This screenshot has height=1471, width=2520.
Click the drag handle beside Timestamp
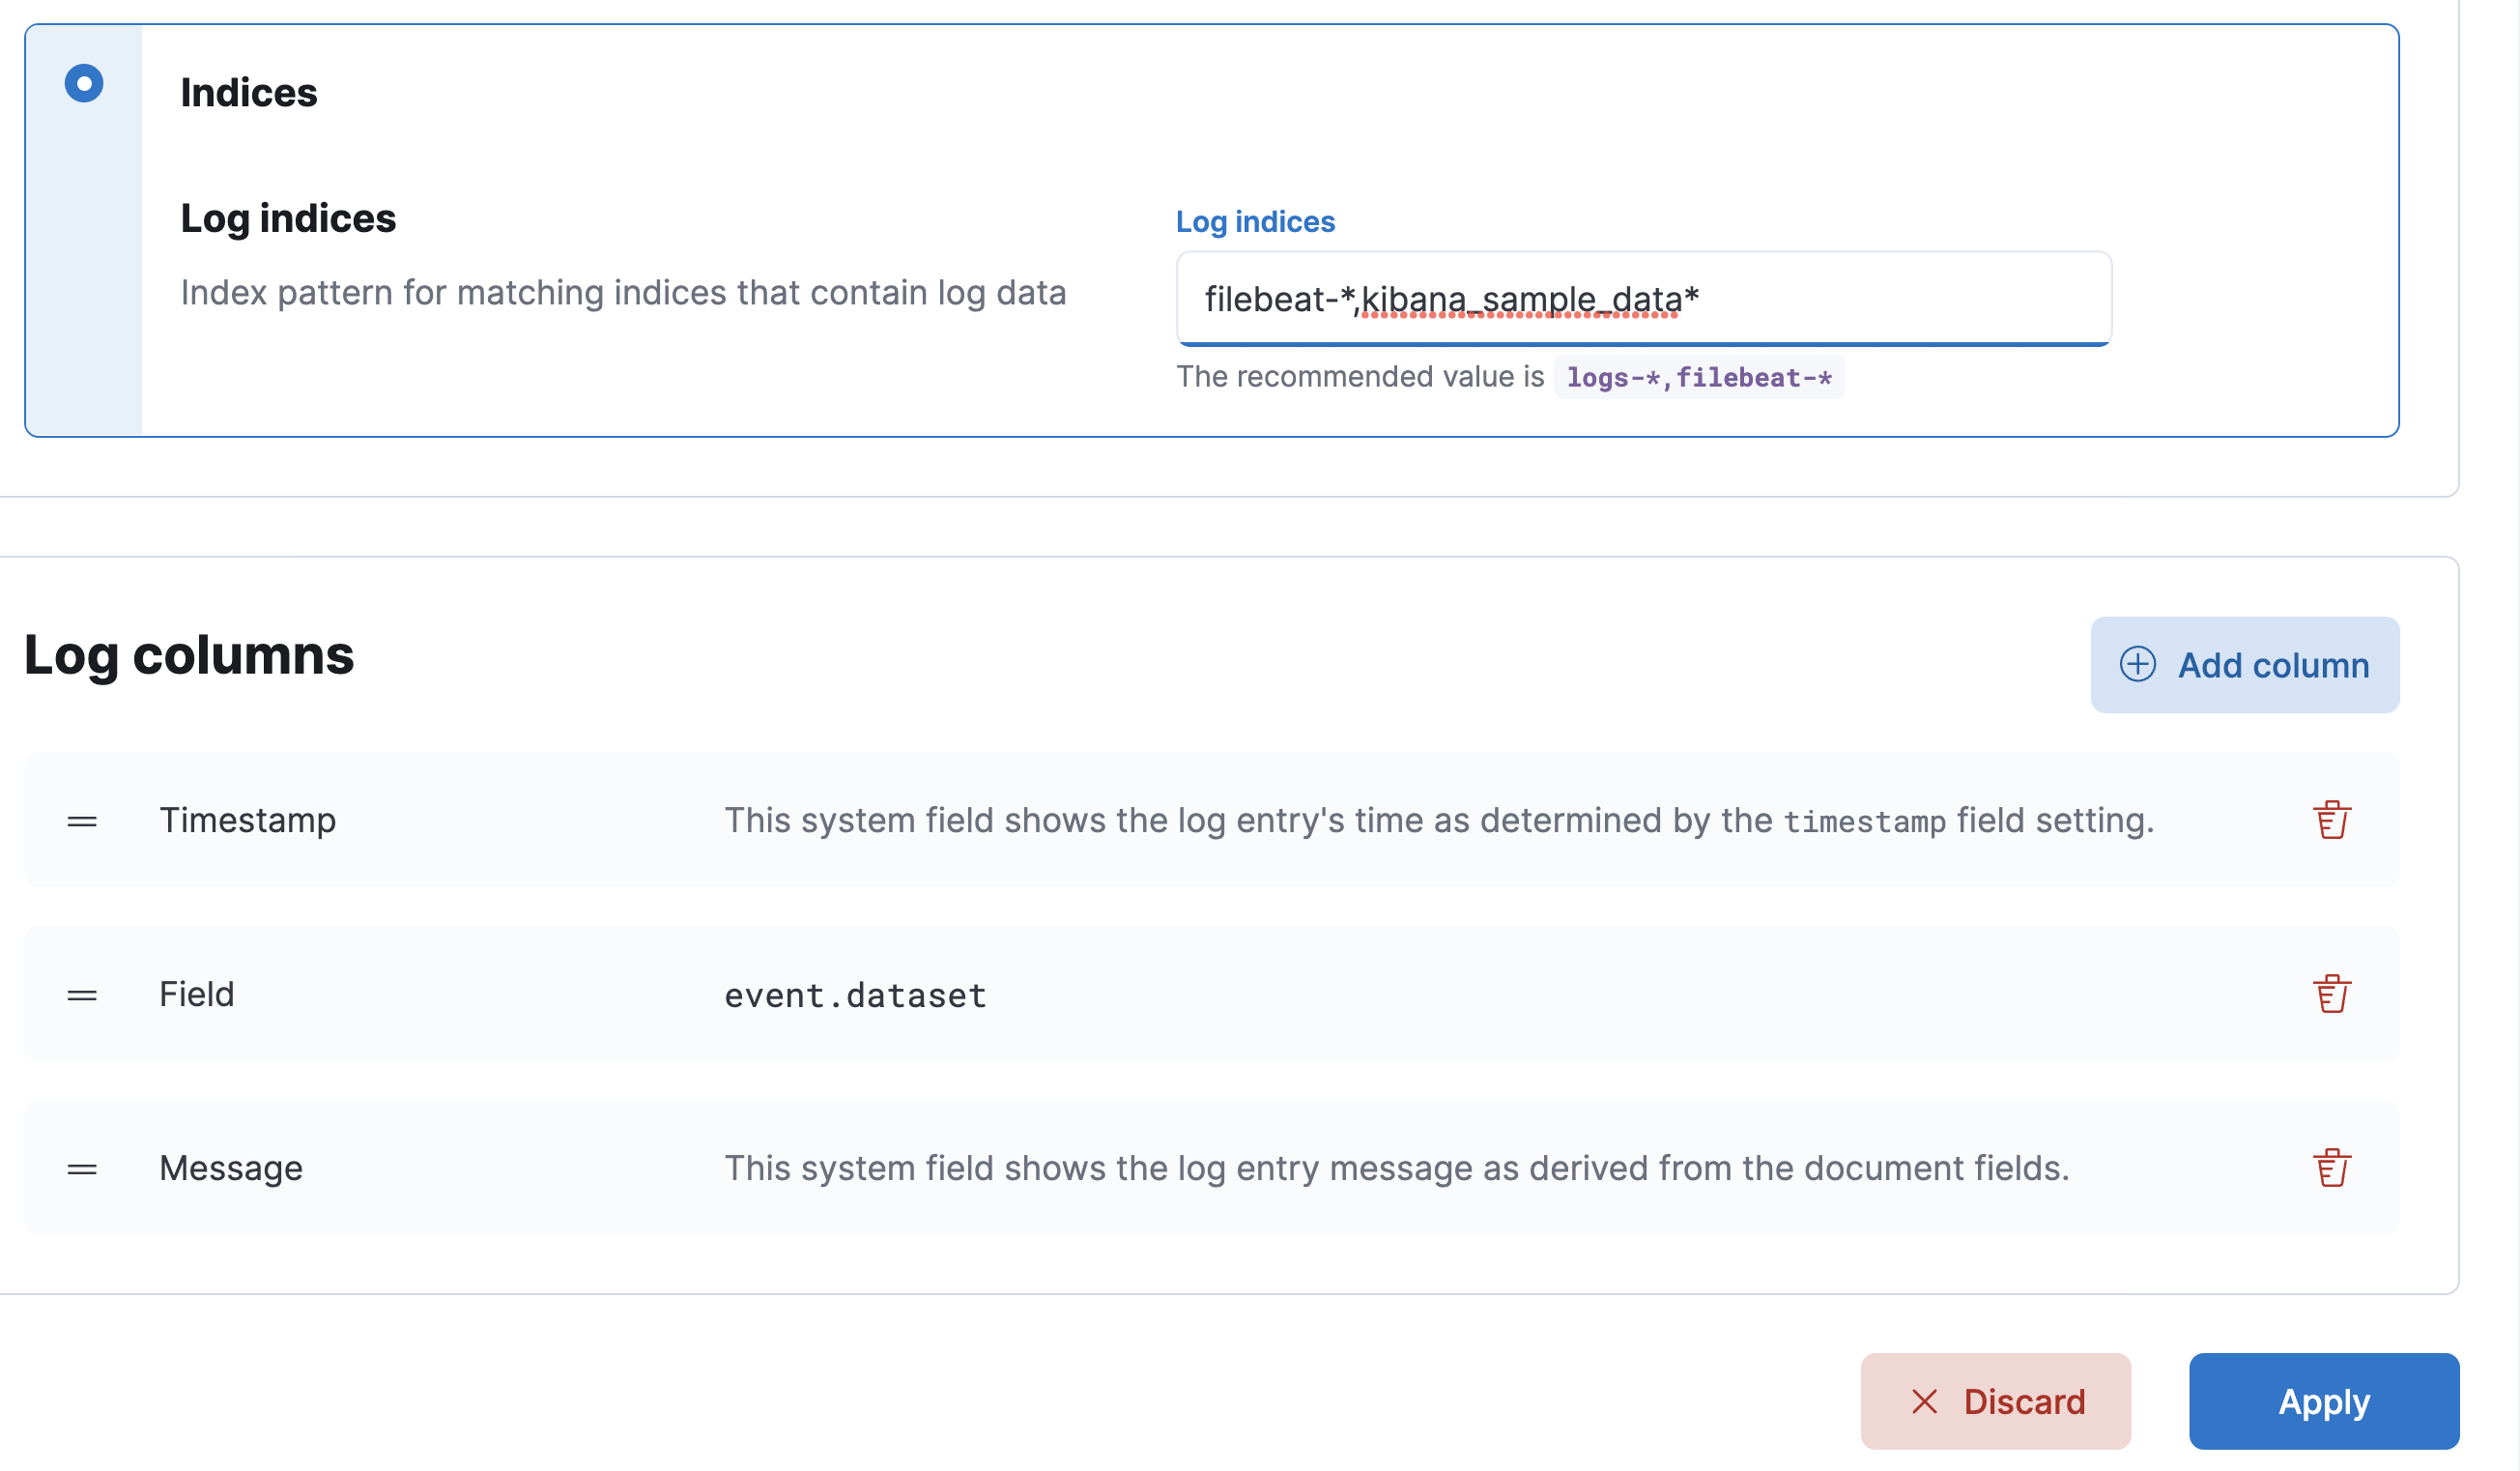pos(82,820)
